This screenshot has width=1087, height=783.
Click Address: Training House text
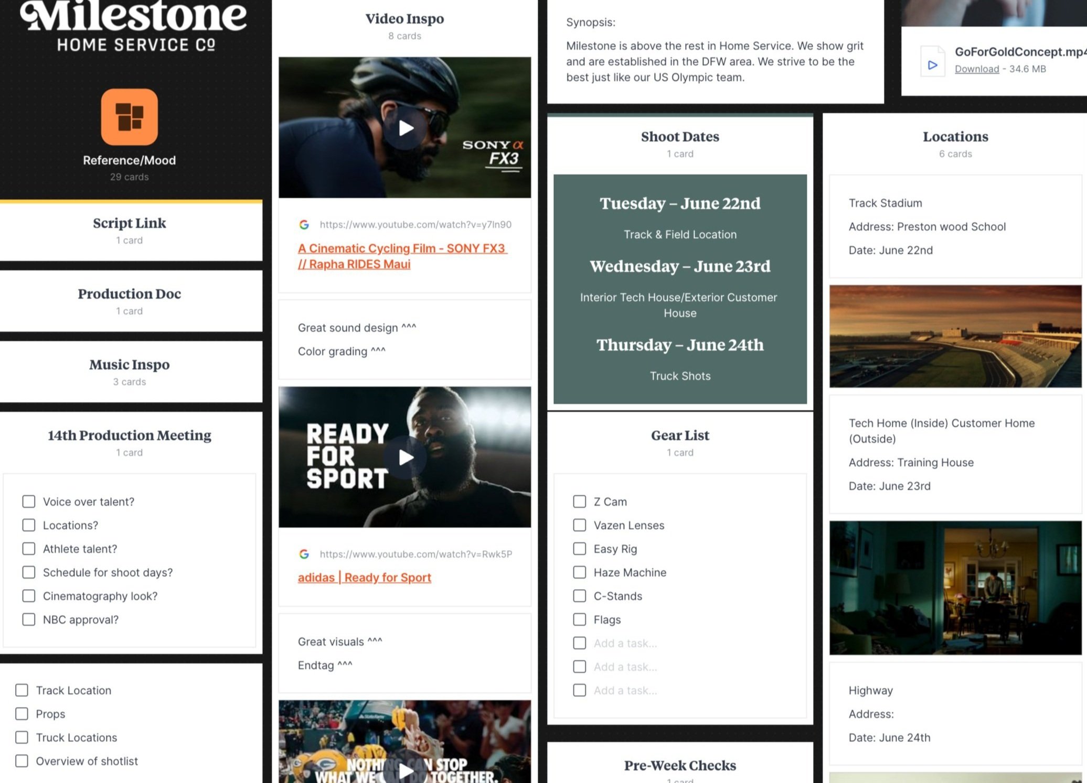[x=911, y=462]
